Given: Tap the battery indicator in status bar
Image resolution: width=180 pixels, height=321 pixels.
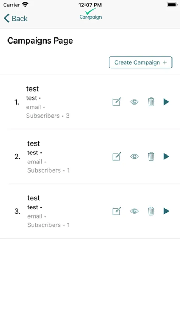Looking at the screenshot, I should (x=172, y=5).
